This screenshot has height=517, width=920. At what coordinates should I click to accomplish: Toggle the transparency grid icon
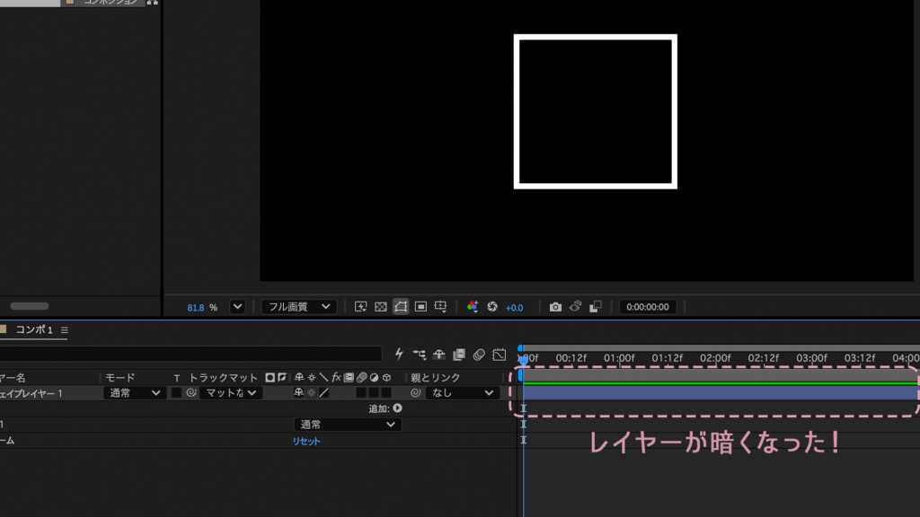[x=381, y=307]
